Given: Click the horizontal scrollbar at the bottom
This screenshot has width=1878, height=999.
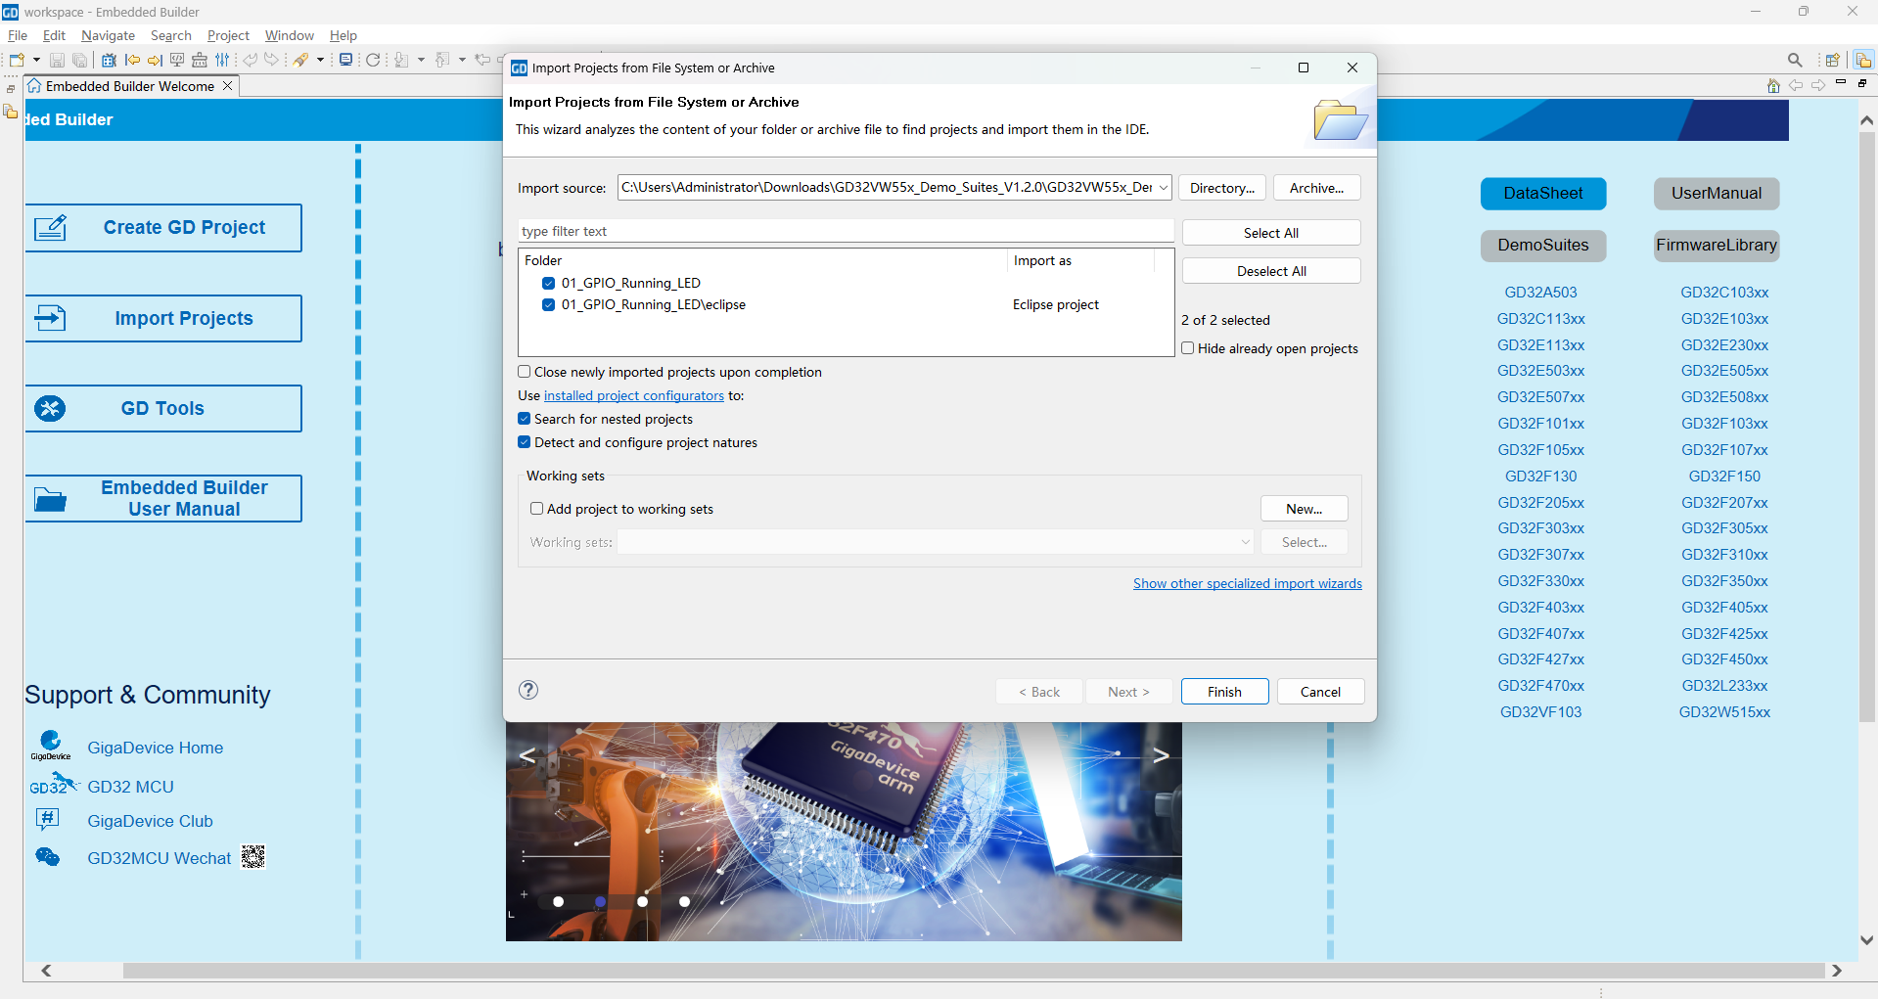Looking at the screenshot, I should (939, 971).
